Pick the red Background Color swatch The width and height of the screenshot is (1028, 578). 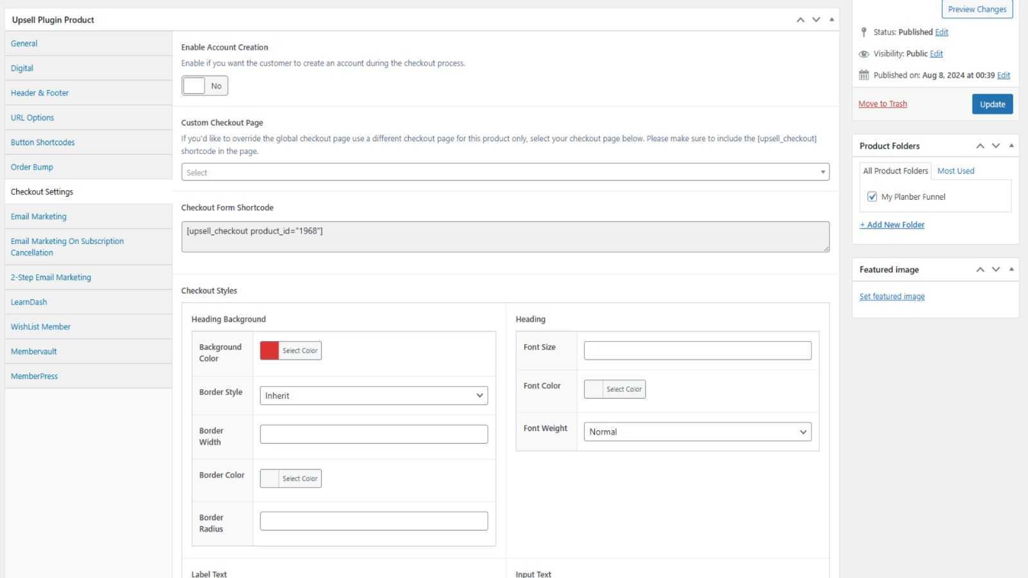coord(270,351)
